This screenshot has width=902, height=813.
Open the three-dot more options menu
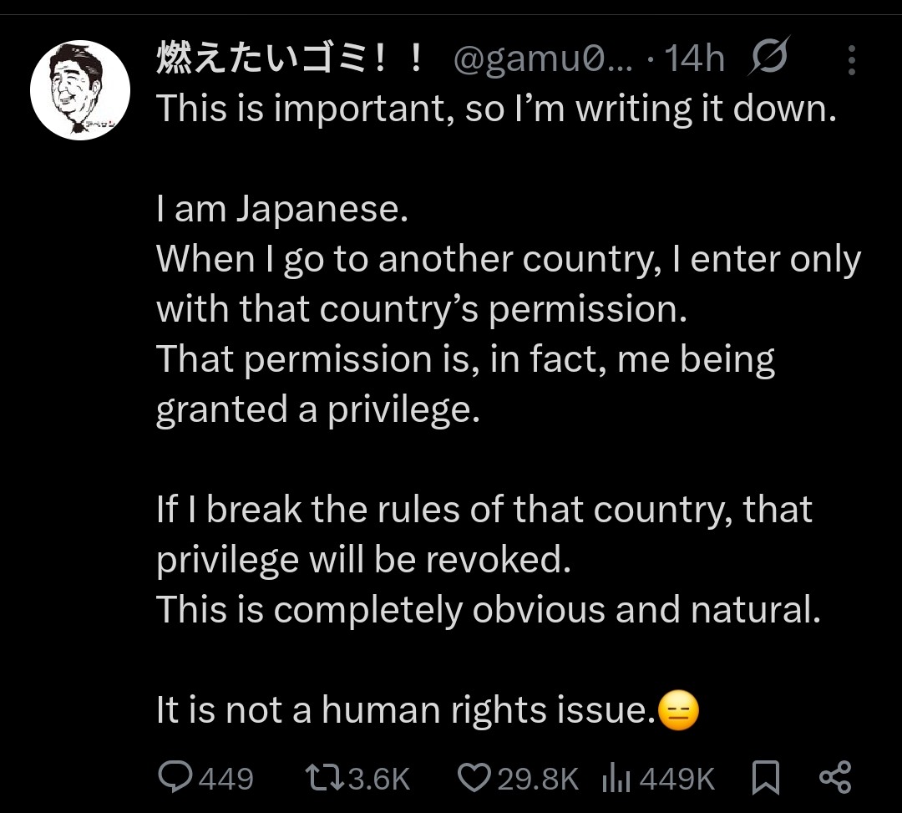(851, 60)
